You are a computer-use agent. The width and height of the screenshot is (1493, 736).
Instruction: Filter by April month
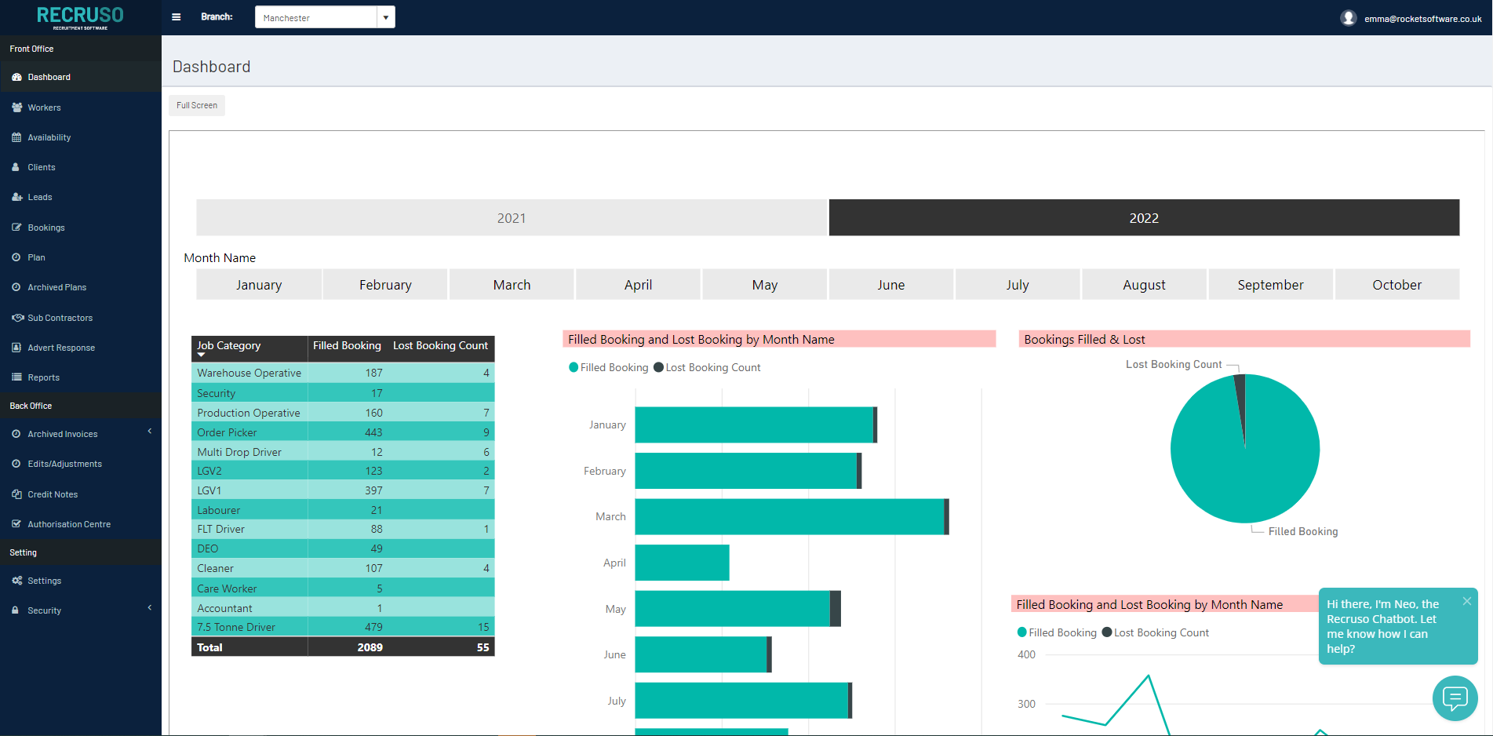(x=638, y=284)
